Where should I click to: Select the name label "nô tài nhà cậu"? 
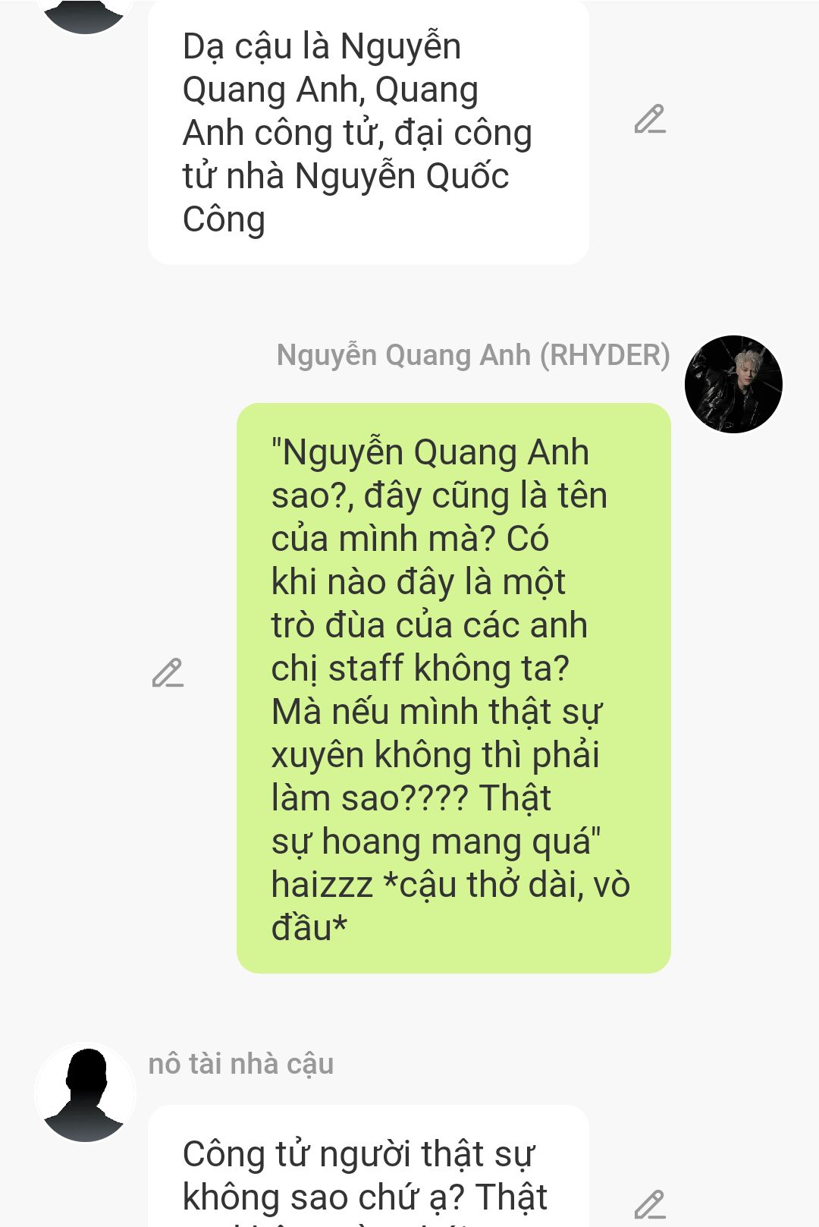click(x=241, y=1064)
